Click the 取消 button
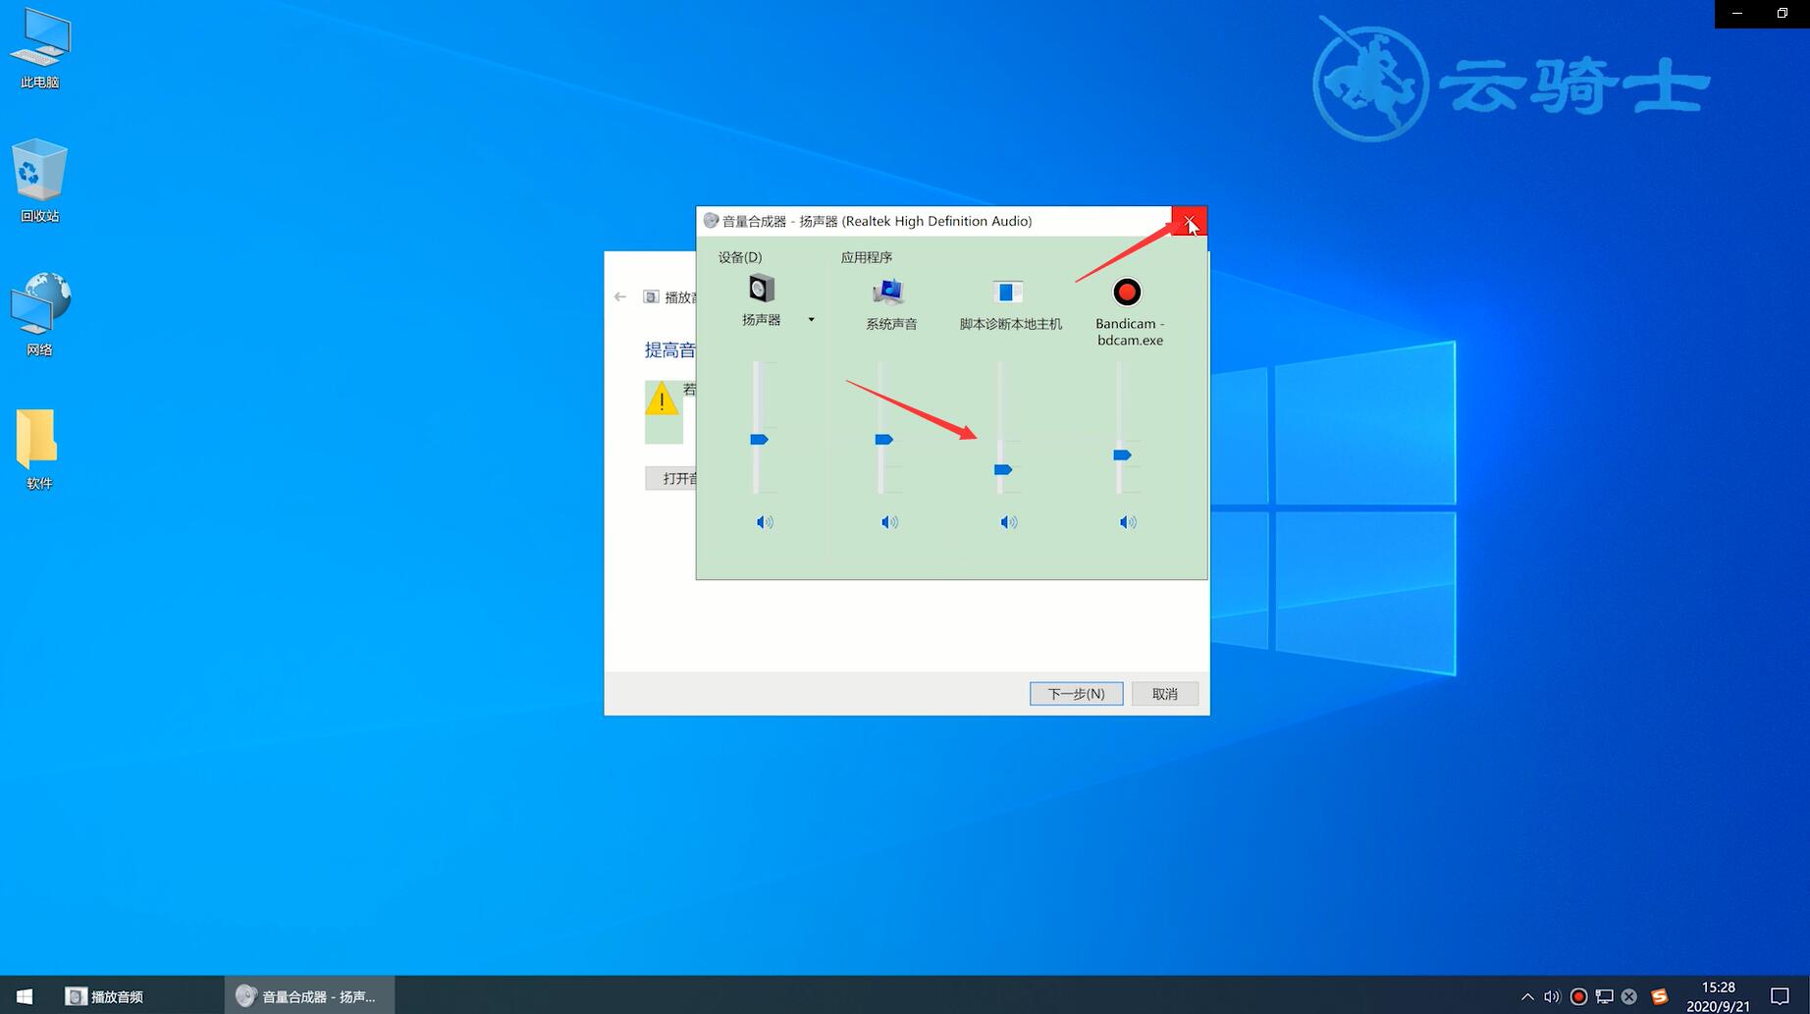The height and width of the screenshot is (1014, 1810). click(1164, 693)
